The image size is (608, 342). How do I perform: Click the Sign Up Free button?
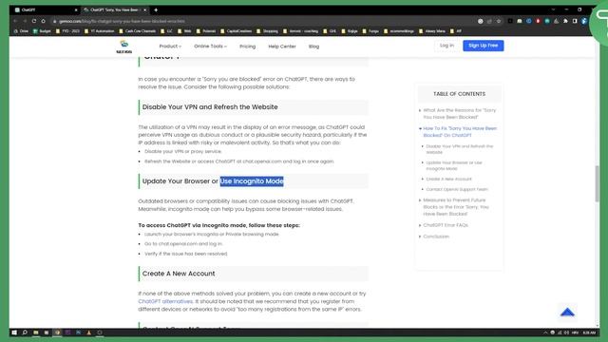click(484, 46)
